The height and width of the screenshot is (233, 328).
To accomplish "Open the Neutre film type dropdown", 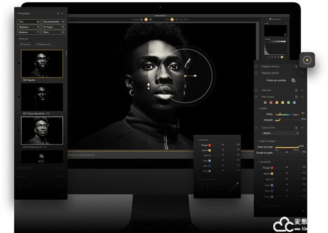I will click(x=281, y=133).
